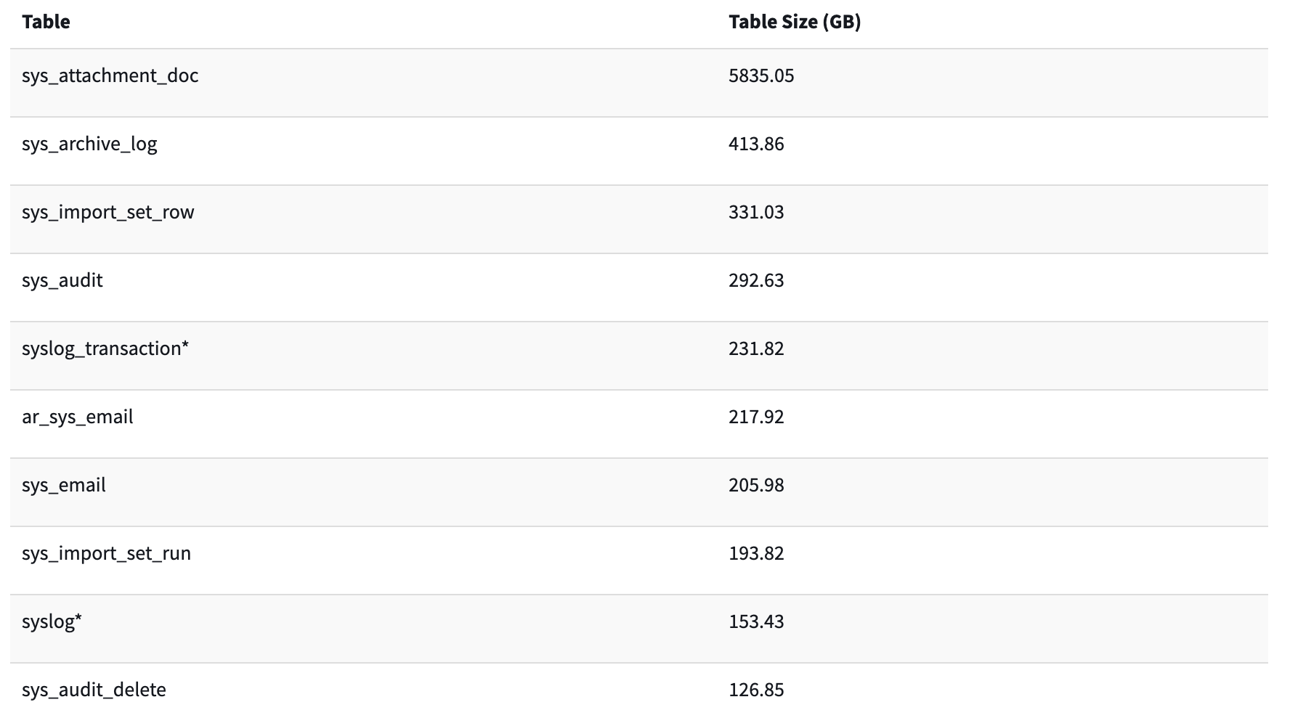Select the 217.92 size value

755,417
